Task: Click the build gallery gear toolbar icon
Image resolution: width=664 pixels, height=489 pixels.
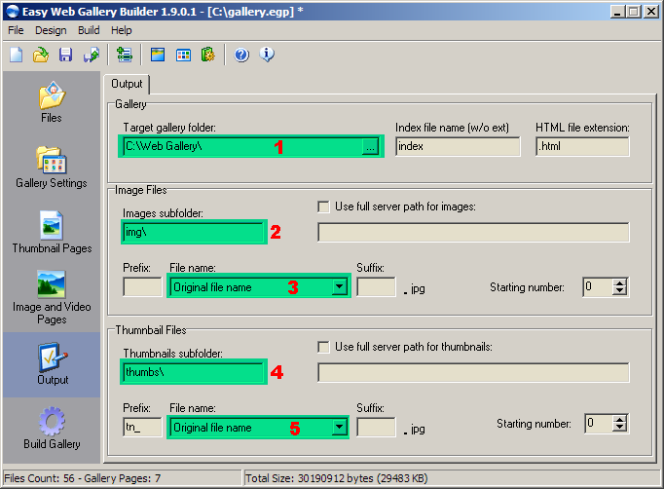Action: click(208, 56)
